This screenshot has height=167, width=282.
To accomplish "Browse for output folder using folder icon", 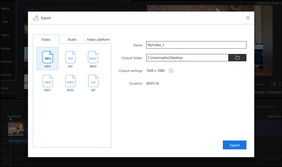I will pyautogui.click(x=237, y=58).
